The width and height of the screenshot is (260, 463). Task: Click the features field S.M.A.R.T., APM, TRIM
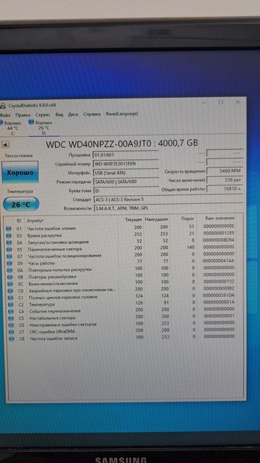[x=168, y=208]
